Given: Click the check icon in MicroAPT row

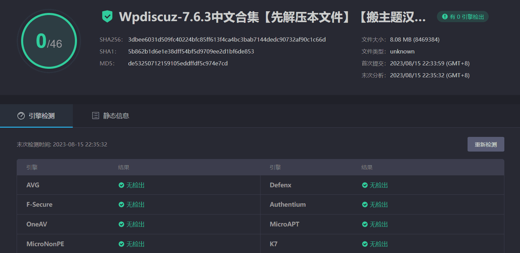Looking at the screenshot, I should tap(365, 224).
